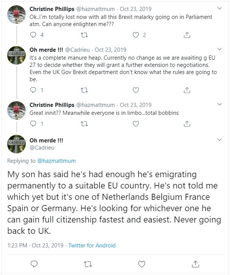Like Christine's tweet with 2 likes
This screenshot has width=230, height=275.
[136, 35]
